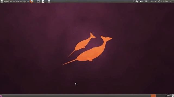The width and height of the screenshot is (174, 97).
Task: Launch the Terminal from the panel
Action: pyautogui.click(x=38, y=1)
